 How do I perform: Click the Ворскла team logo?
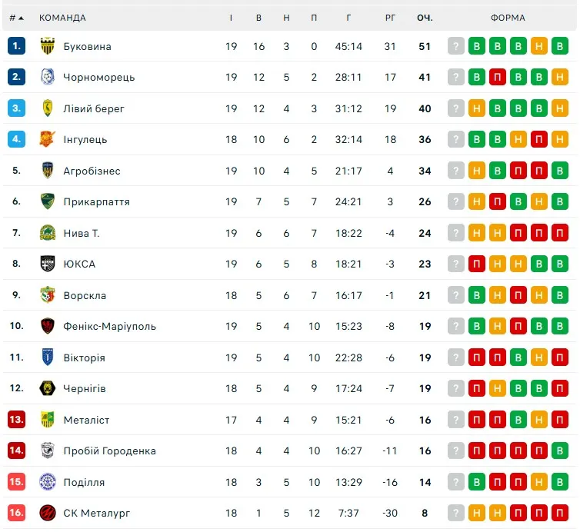[48, 295]
